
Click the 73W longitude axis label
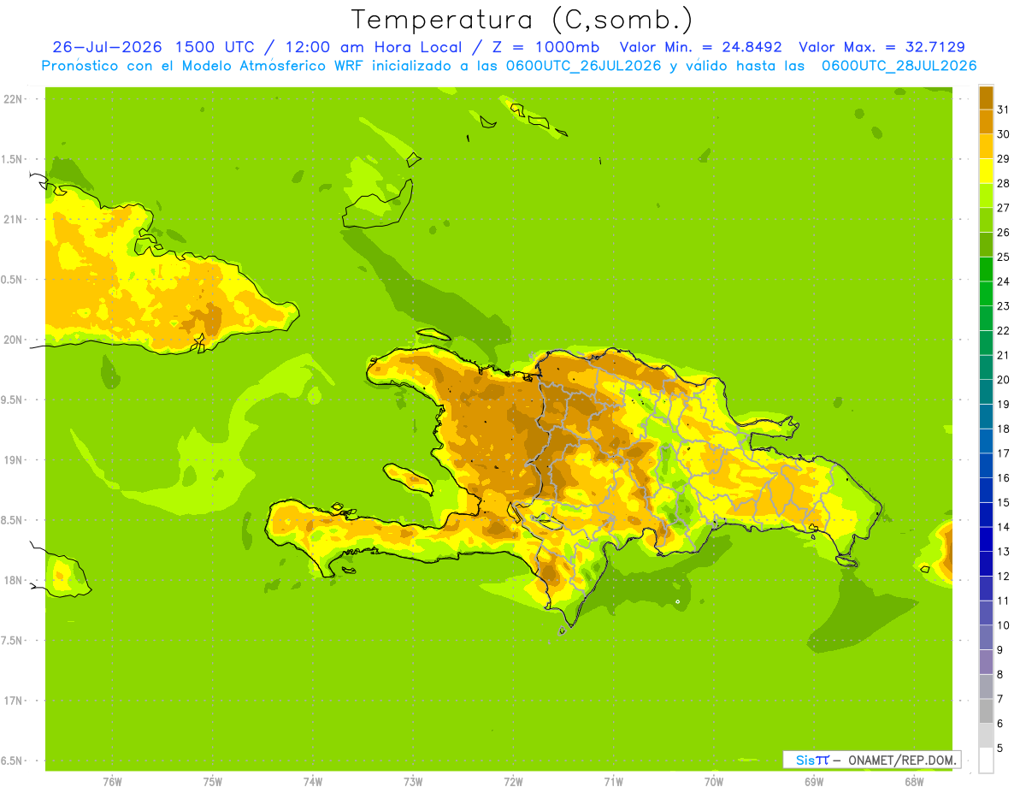point(413,781)
